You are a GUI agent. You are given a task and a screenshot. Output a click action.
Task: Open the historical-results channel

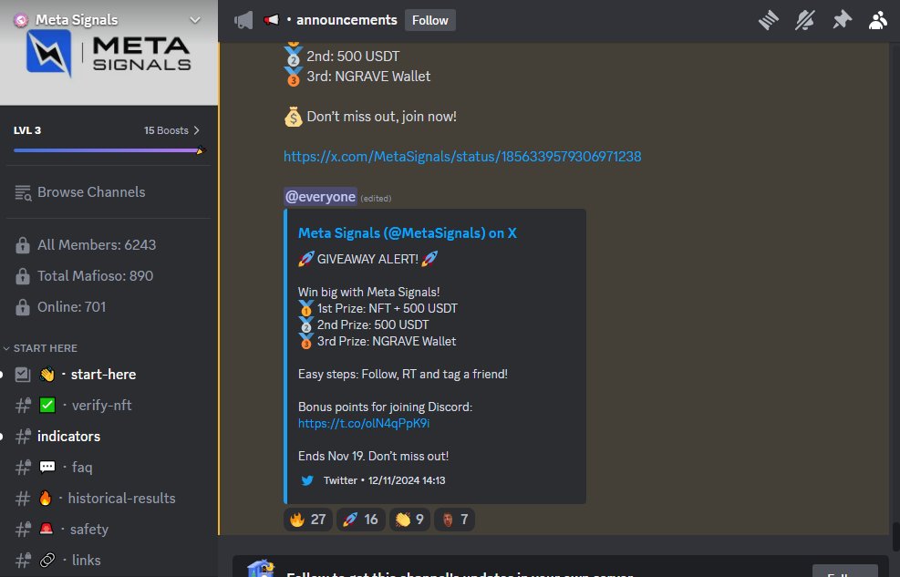point(109,499)
